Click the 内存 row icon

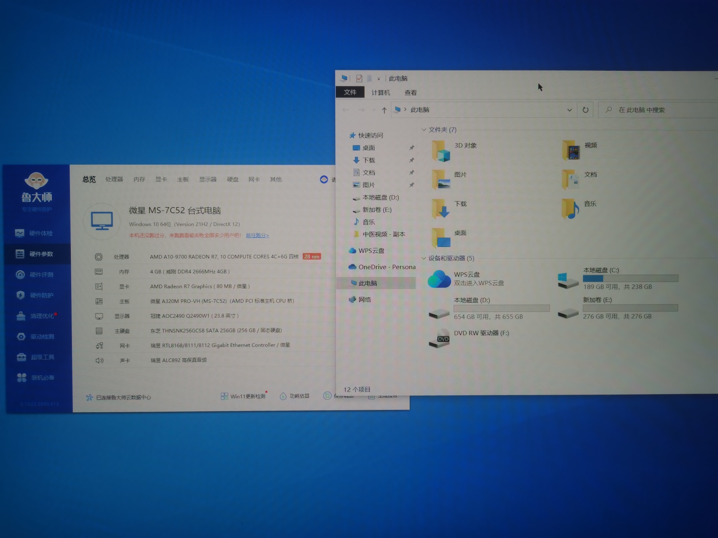tap(99, 272)
